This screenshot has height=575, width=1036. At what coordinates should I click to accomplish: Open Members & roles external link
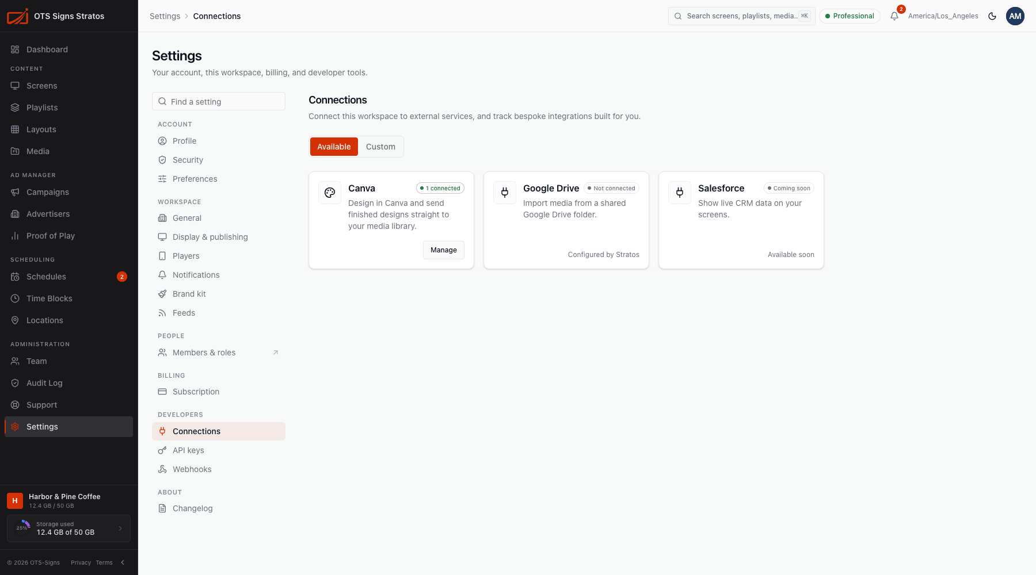219,352
